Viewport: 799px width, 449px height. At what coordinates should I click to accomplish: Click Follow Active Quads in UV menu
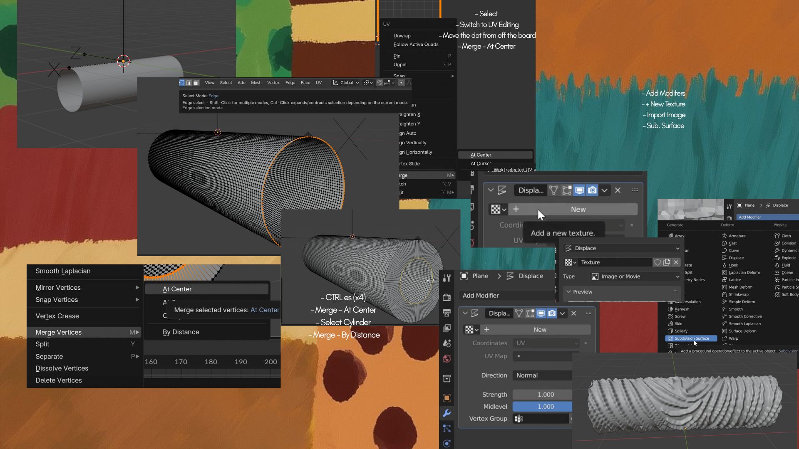[415, 44]
